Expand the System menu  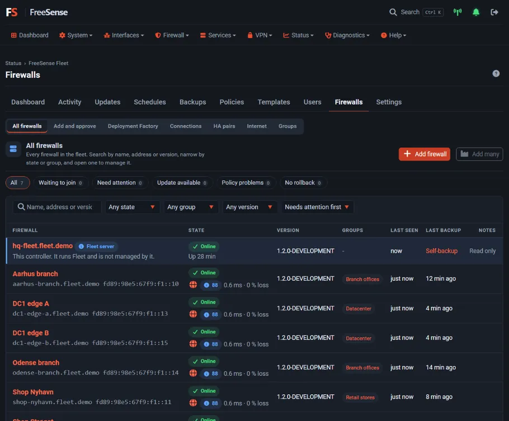[x=76, y=35]
